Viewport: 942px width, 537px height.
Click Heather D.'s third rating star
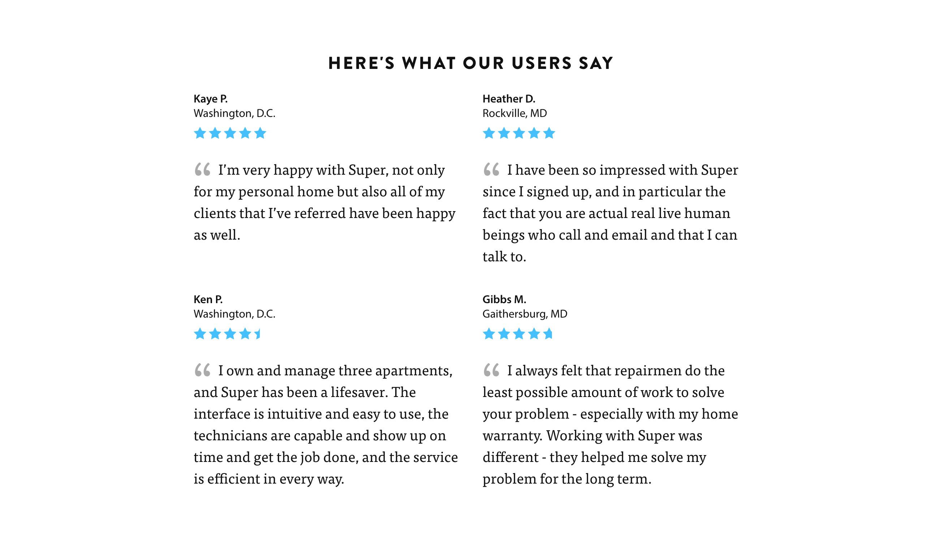tap(519, 133)
